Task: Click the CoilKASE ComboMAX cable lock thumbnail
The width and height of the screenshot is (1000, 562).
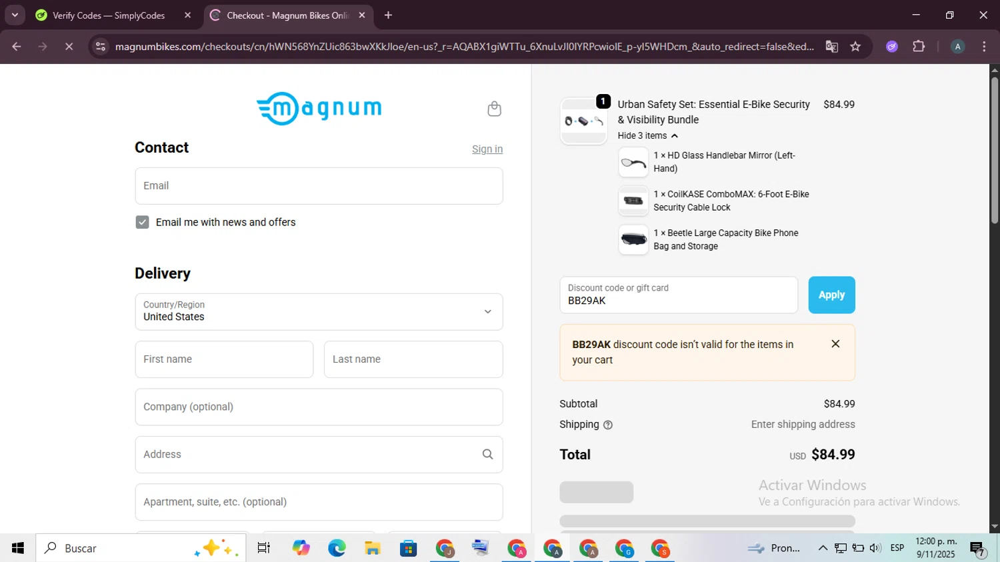Action: [x=633, y=201]
